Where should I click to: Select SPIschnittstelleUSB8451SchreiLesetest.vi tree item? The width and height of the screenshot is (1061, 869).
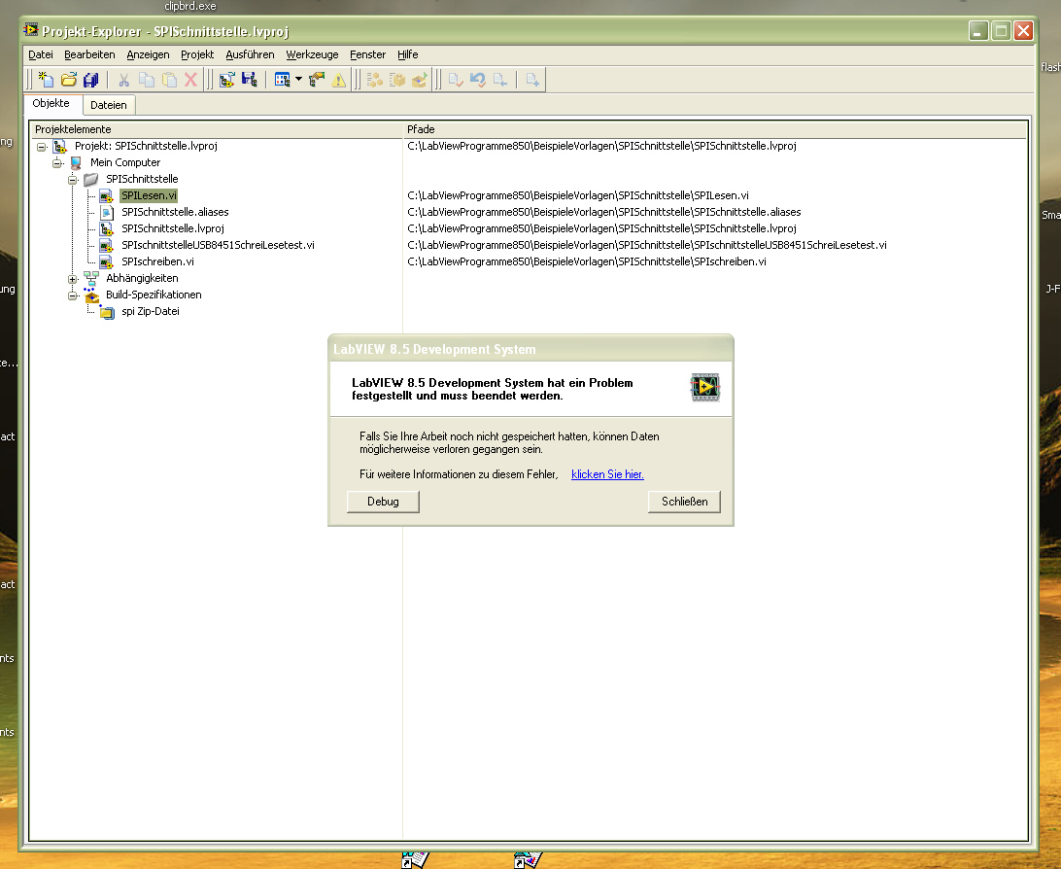(x=218, y=245)
